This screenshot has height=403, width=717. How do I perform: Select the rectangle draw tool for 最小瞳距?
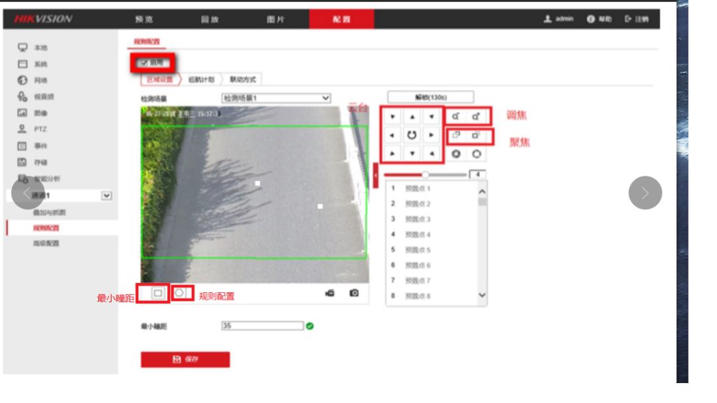pos(158,293)
